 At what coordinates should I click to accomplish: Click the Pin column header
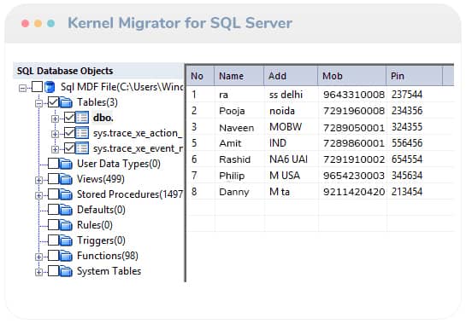[415, 76]
